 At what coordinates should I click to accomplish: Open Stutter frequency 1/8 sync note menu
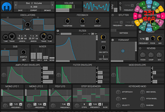(121, 22)
